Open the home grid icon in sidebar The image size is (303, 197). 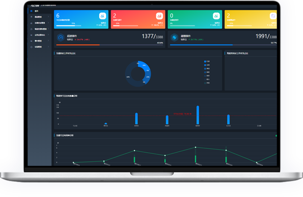pyautogui.click(x=31, y=11)
